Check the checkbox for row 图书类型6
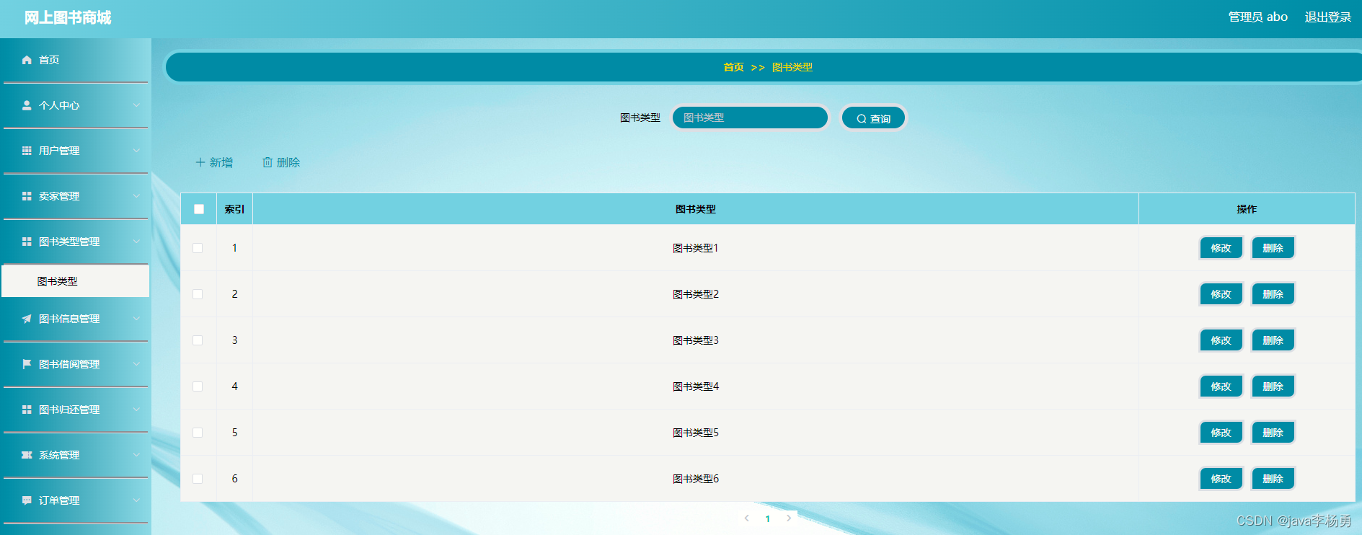Image resolution: width=1362 pixels, height=535 pixels. (198, 479)
